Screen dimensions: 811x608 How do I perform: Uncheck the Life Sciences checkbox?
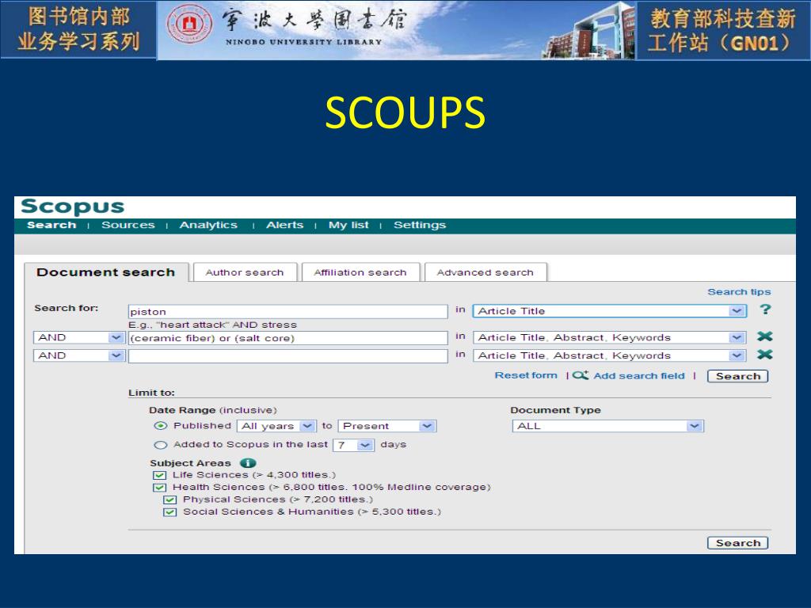tap(159, 475)
